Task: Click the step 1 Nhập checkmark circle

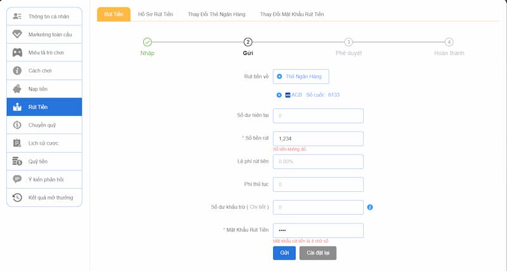Action: pos(147,42)
